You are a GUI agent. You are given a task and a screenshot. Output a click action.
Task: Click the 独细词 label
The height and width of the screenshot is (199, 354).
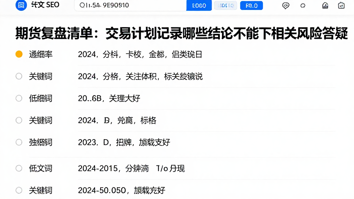pos(41,142)
